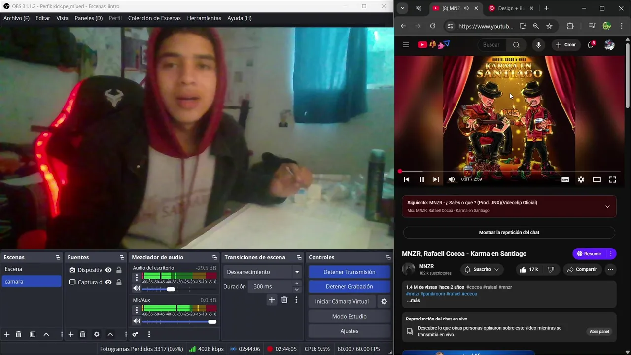Image resolution: width=631 pixels, height=355 pixels.
Task: Switch YouTube player to theater mode
Action: pos(596,179)
